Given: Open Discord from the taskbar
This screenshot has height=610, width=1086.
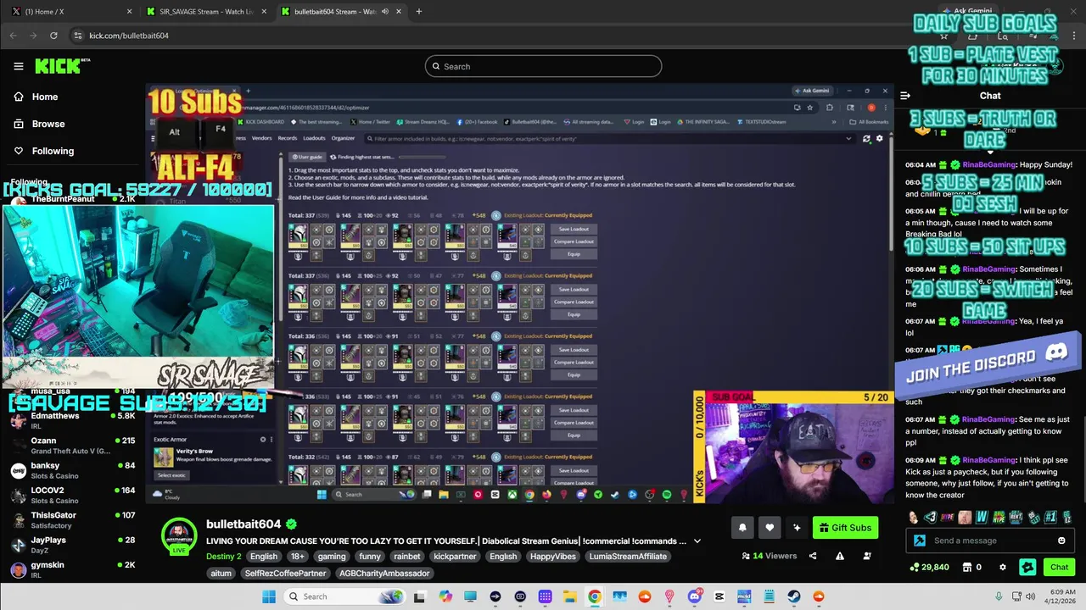Looking at the screenshot, I should pos(694,596).
